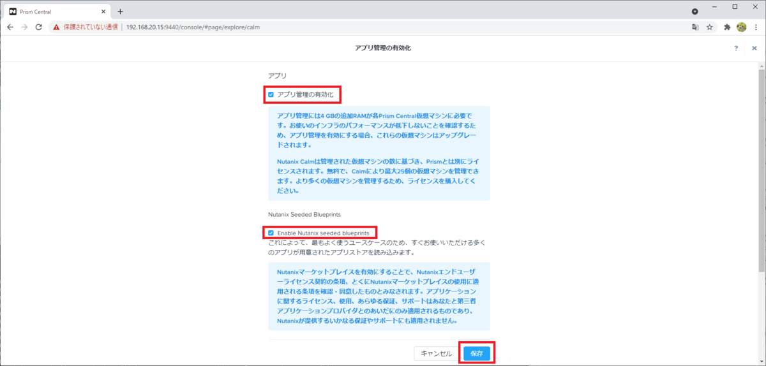Image resolution: width=766 pixels, height=366 pixels.
Task: Toggle Enable Nutanix seeded blueprints checkbox
Action: coord(271,233)
